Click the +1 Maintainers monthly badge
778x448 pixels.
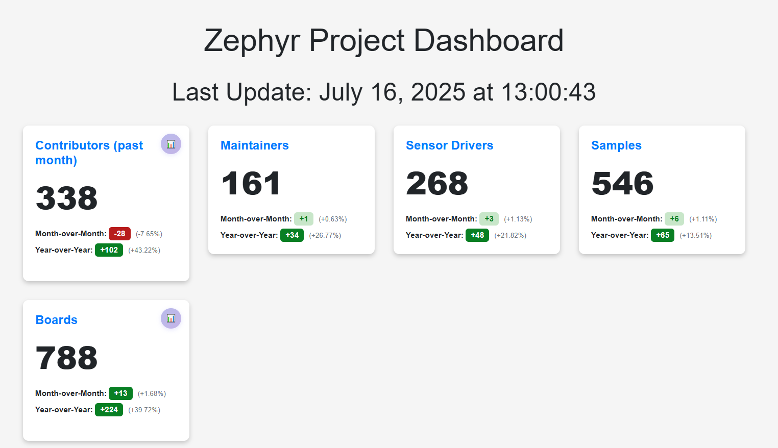click(x=304, y=219)
